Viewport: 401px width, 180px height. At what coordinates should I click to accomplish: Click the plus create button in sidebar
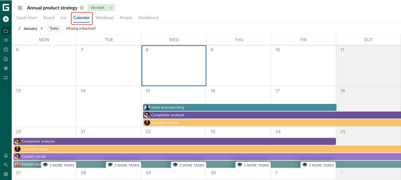[6, 19]
